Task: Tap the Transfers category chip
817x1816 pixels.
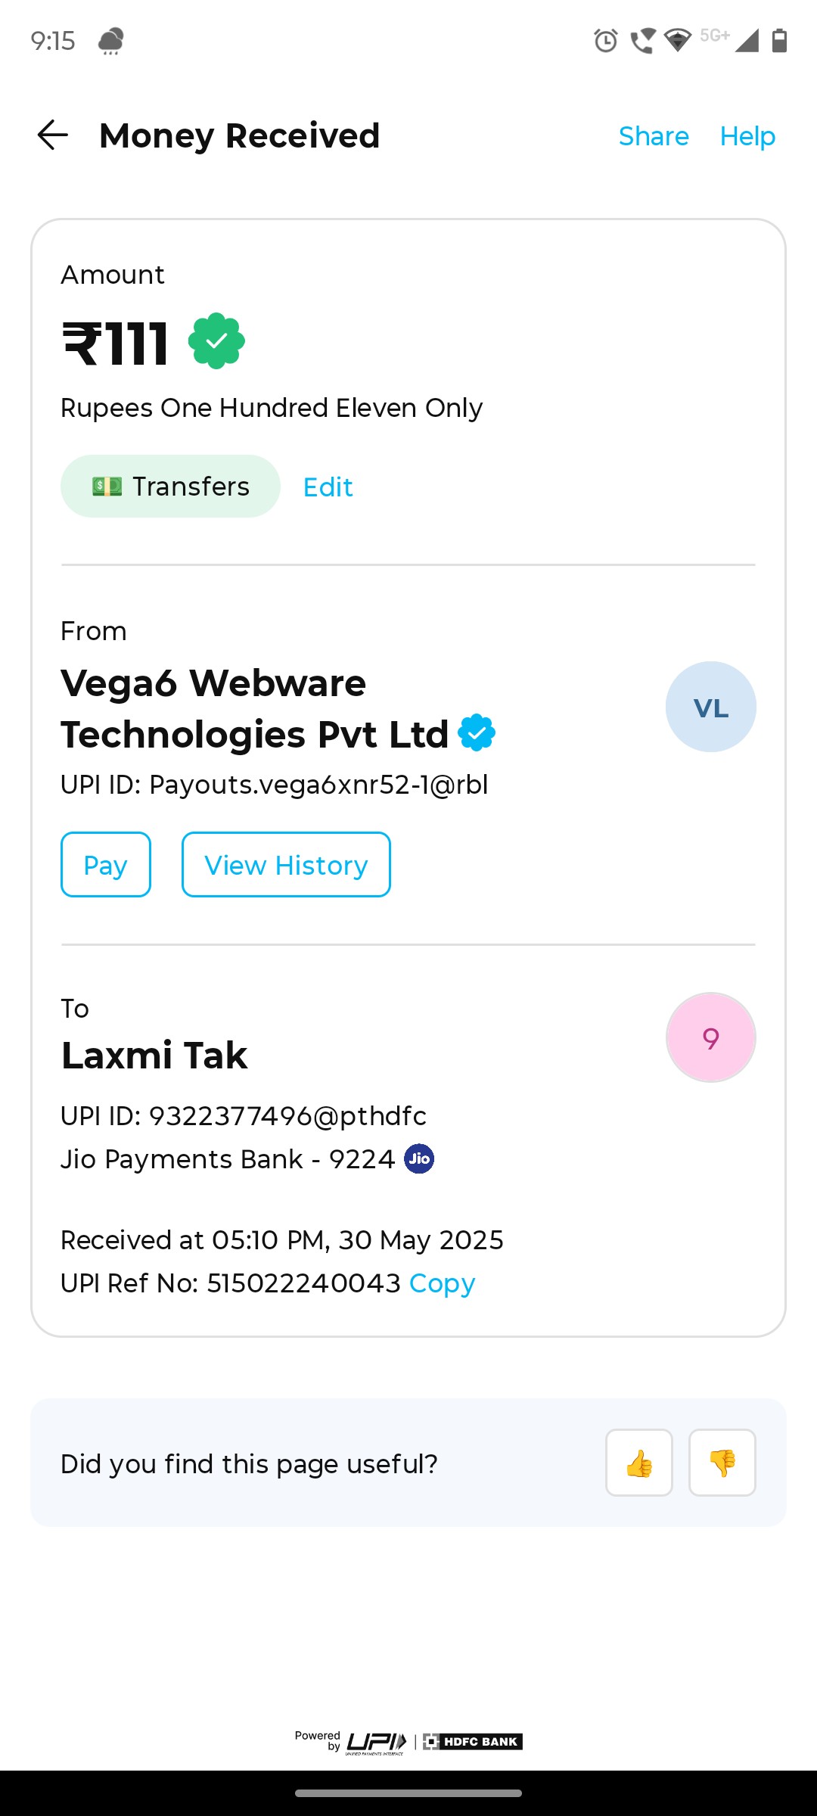Action: pyautogui.click(x=170, y=486)
